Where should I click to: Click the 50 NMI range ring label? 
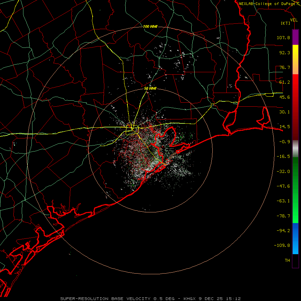(x=150, y=88)
